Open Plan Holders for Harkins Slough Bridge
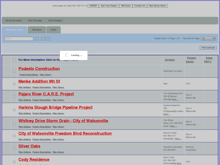 25,113
